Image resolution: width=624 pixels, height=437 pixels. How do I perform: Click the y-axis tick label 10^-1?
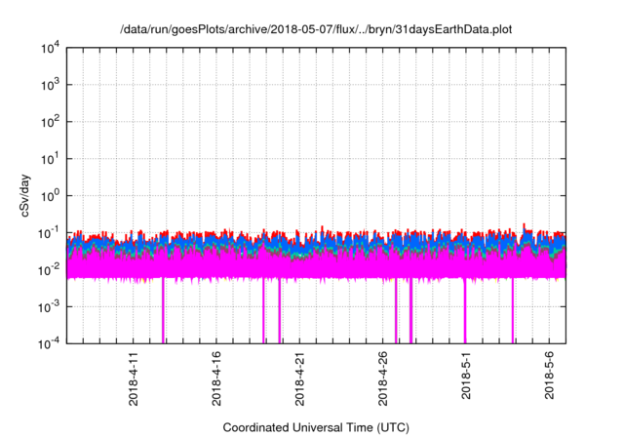pos(49,233)
